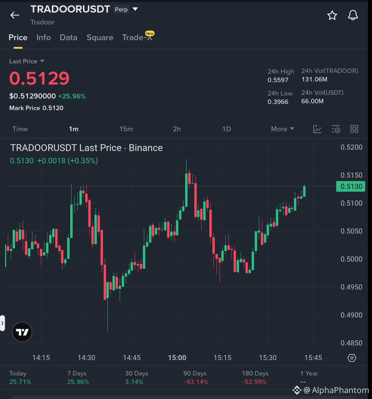
Task: Open the chart indicators line-graph icon
Action: coord(317,129)
